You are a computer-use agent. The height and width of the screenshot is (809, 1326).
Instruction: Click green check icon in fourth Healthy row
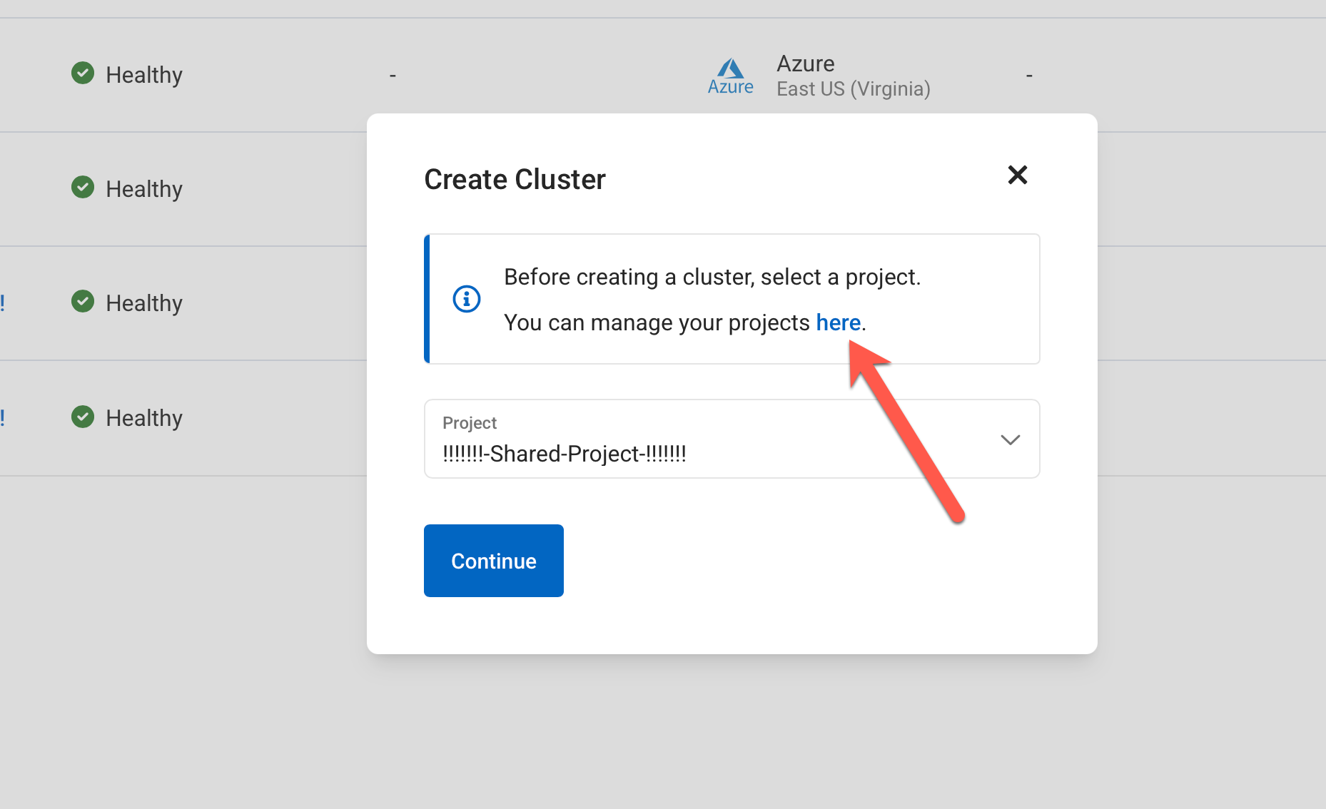tap(83, 417)
